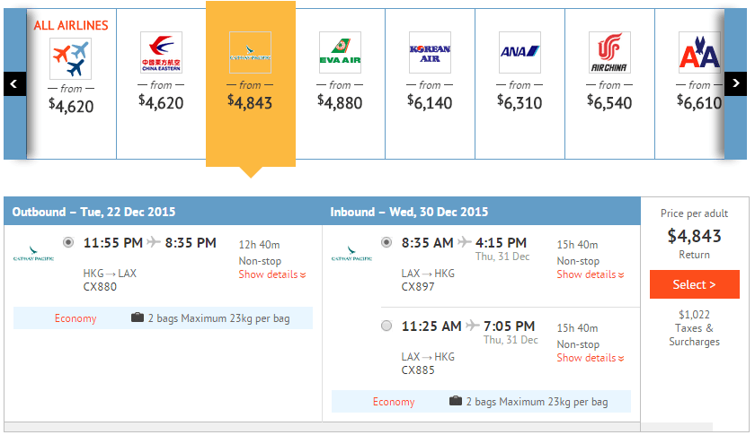
Task: Select the China Eastern airline logo
Action: coord(161,53)
